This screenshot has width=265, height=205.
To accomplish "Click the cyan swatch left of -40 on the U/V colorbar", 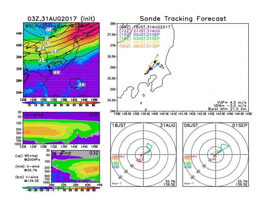I will coord(25,188).
